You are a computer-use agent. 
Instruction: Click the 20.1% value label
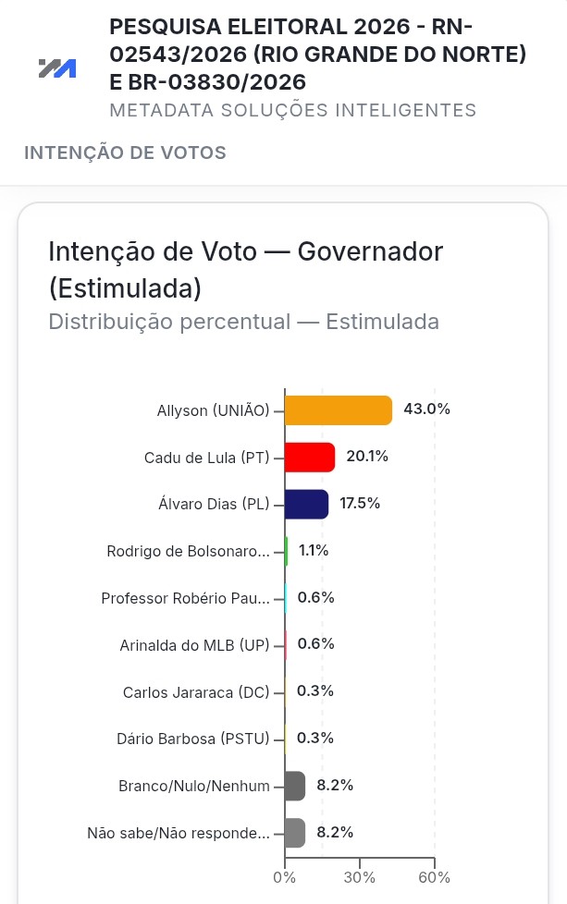(x=367, y=456)
